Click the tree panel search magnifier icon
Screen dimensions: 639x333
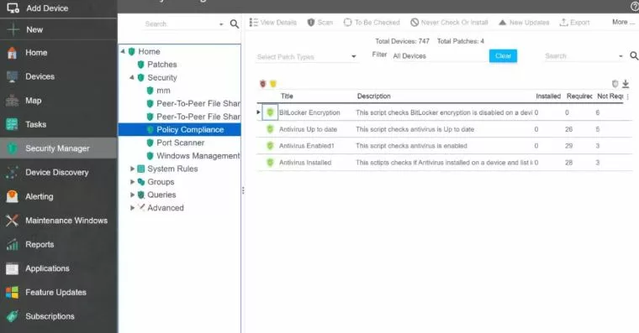[235, 24]
